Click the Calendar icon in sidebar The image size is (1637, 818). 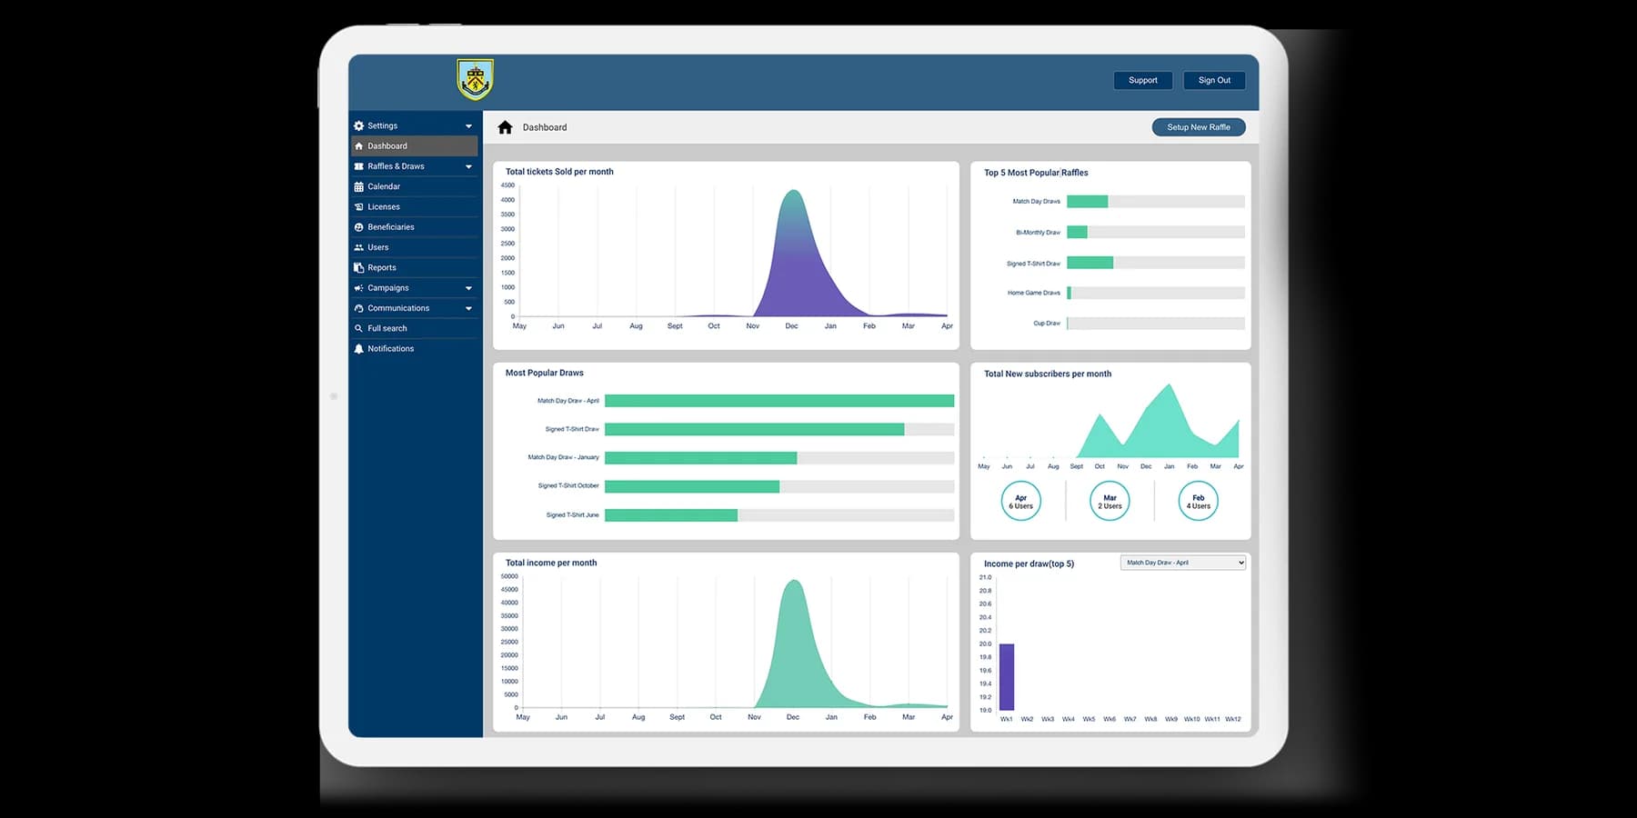point(358,186)
